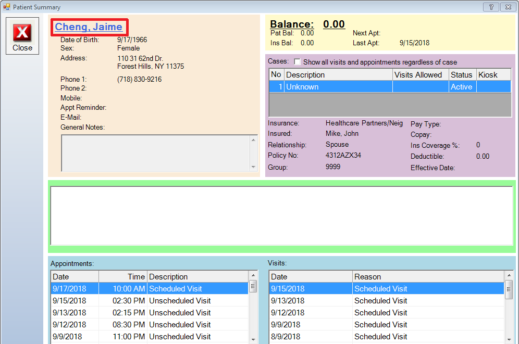Viewport: 519px width, 344px height.
Task: Click the General Notes scroll up arrow
Action: pyautogui.click(x=253, y=140)
